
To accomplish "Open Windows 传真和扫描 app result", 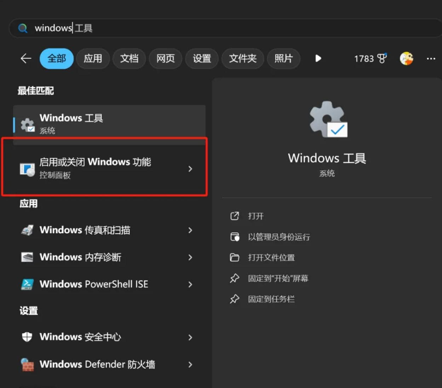I will click(x=109, y=230).
